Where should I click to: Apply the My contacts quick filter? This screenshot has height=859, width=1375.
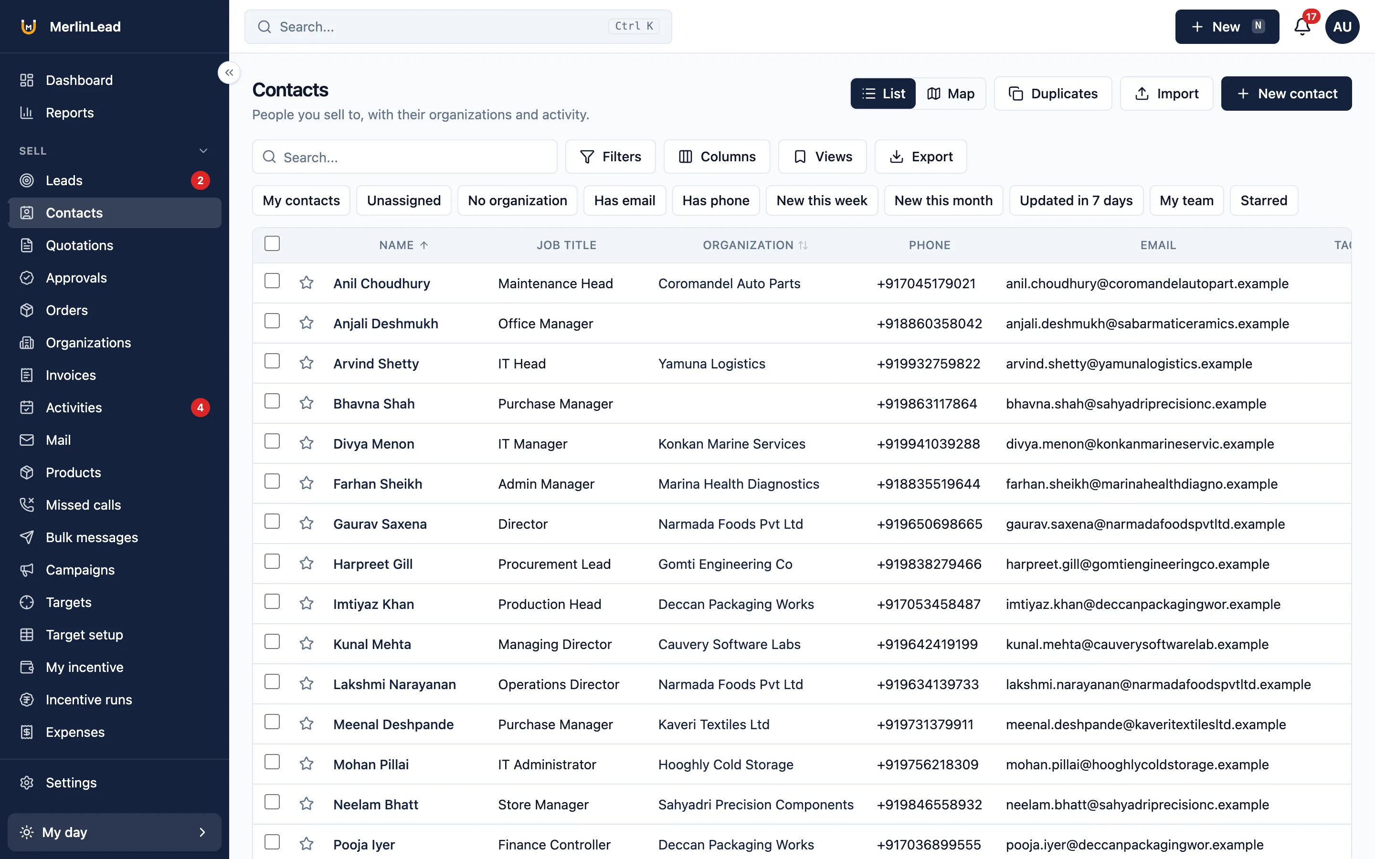[x=301, y=200]
